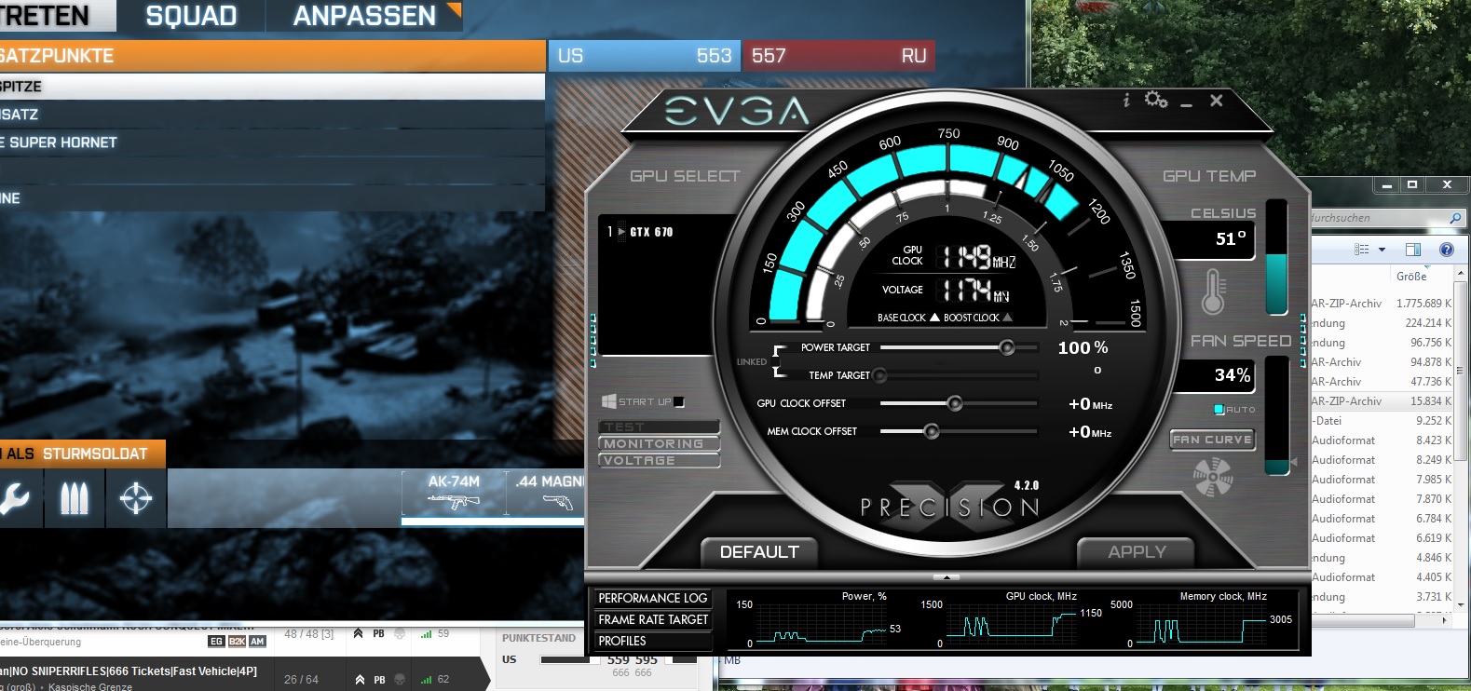Screen dimensions: 1471x691
Task: Adjust the GPU Clock Offset slider handle
Action: [955, 403]
